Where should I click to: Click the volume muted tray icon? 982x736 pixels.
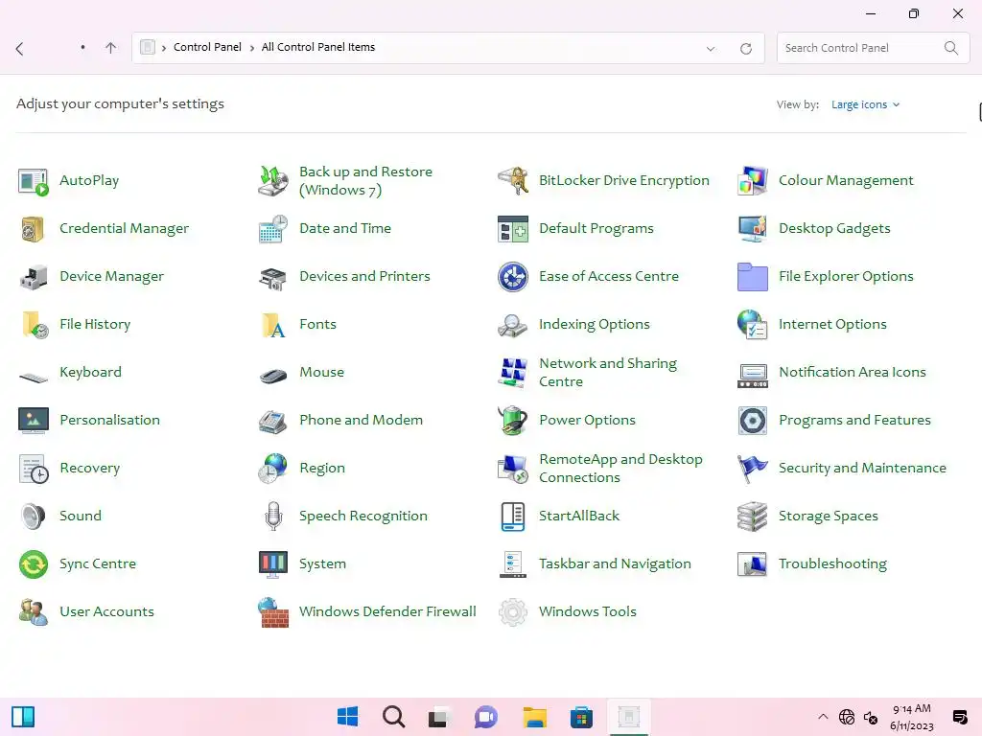[871, 717]
